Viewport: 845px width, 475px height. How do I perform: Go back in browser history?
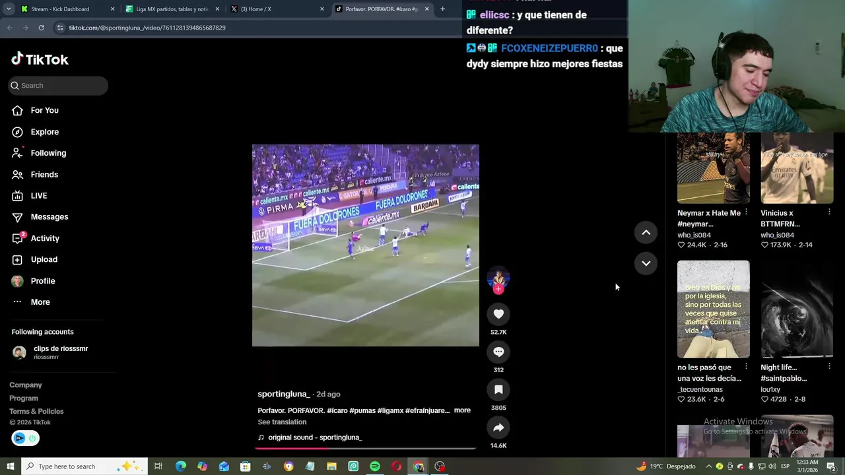point(9,28)
